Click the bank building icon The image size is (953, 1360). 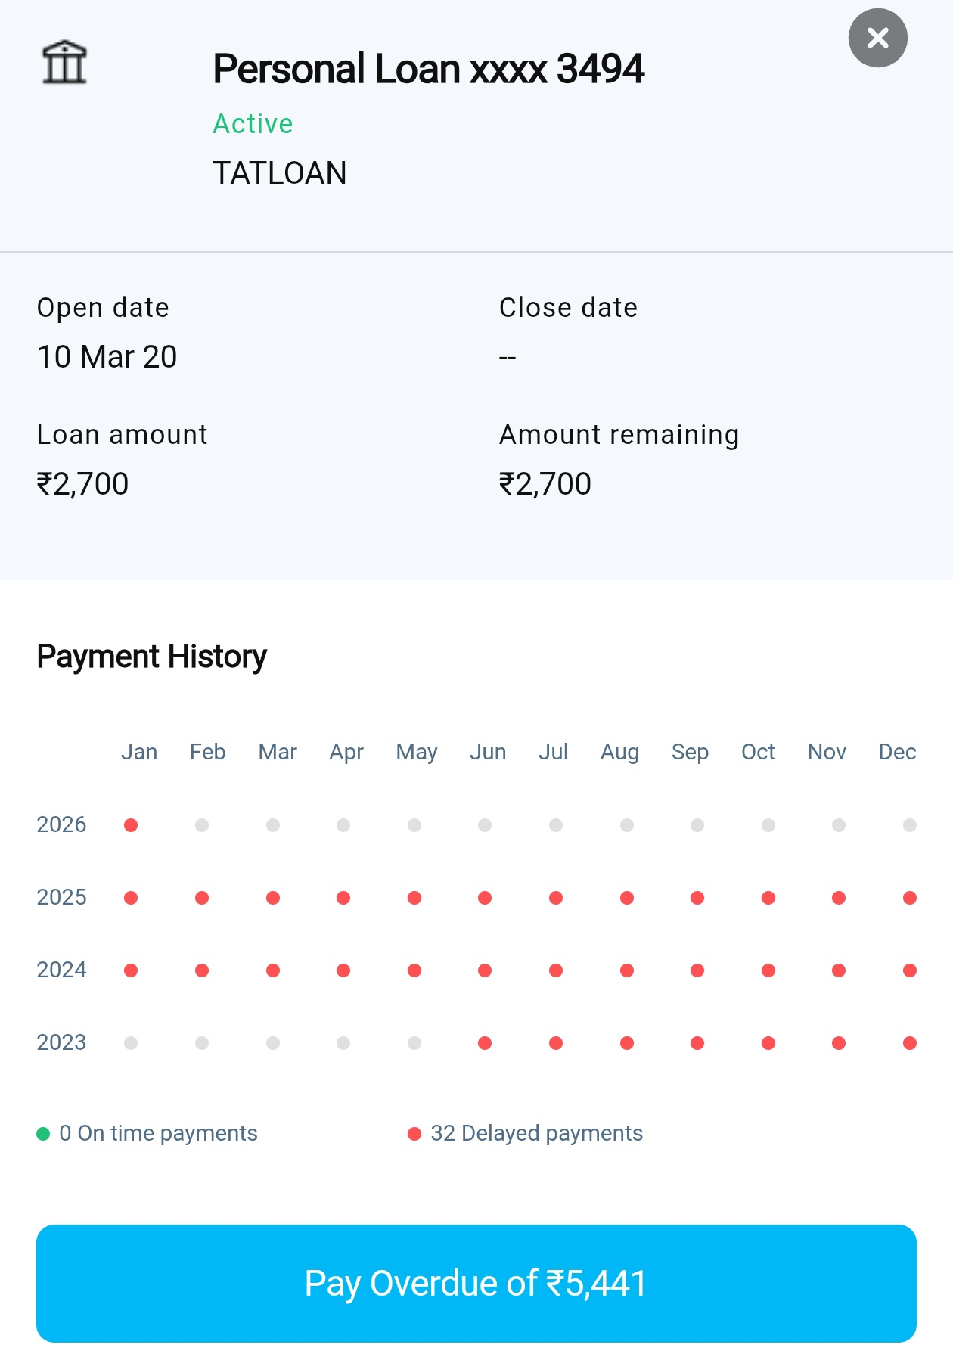[x=64, y=62]
